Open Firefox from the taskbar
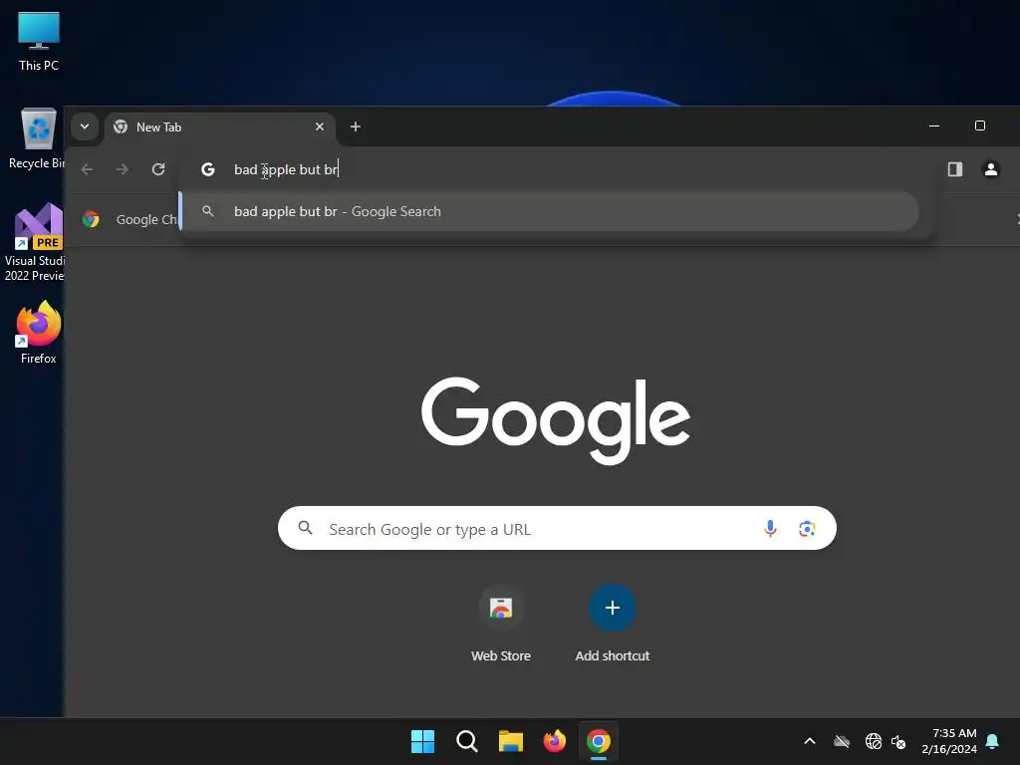The width and height of the screenshot is (1020, 765). click(x=555, y=741)
